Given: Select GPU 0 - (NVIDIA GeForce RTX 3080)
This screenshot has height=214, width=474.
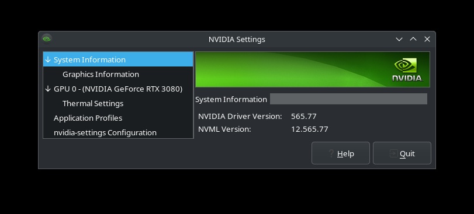Looking at the screenshot, I should click(x=118, y=89).
